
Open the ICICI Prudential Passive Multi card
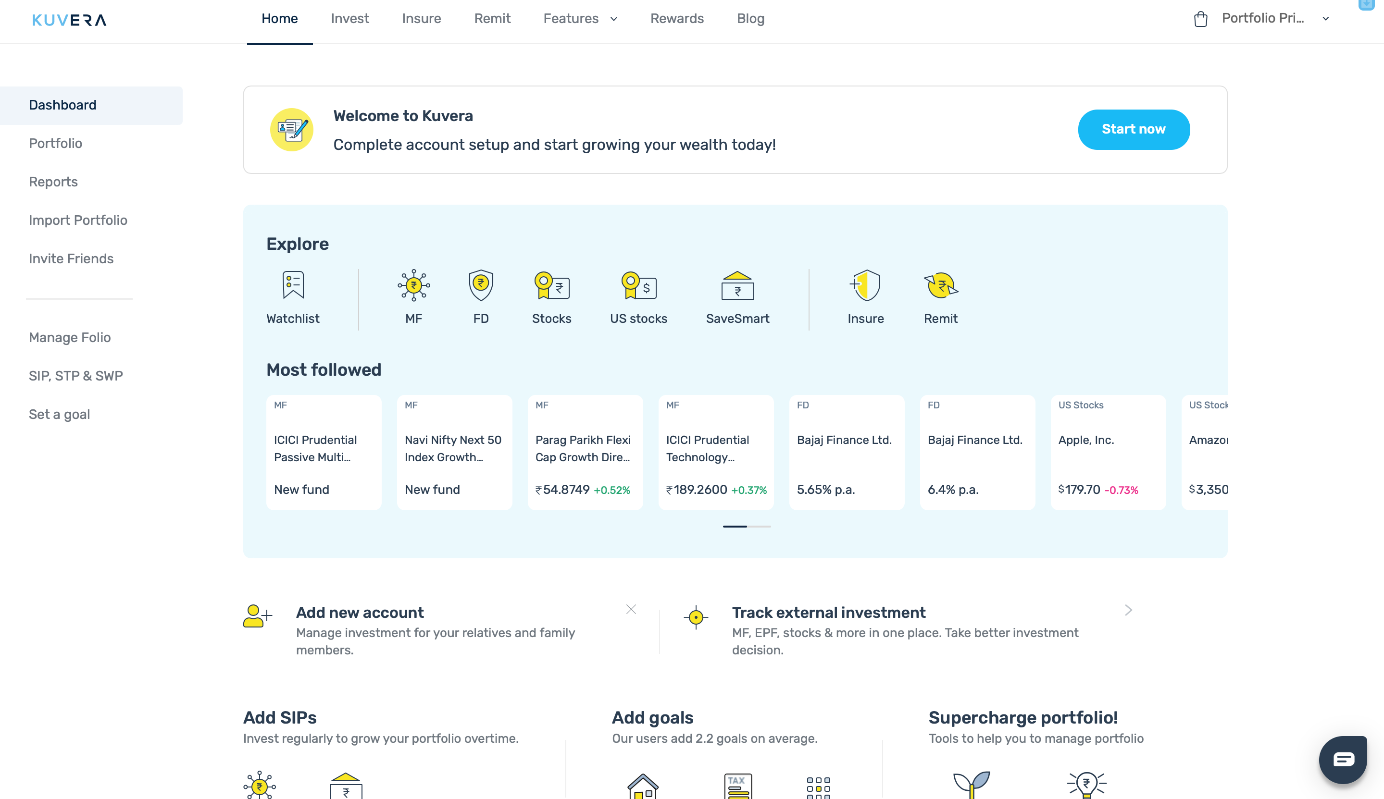click(x=324, y=452)
